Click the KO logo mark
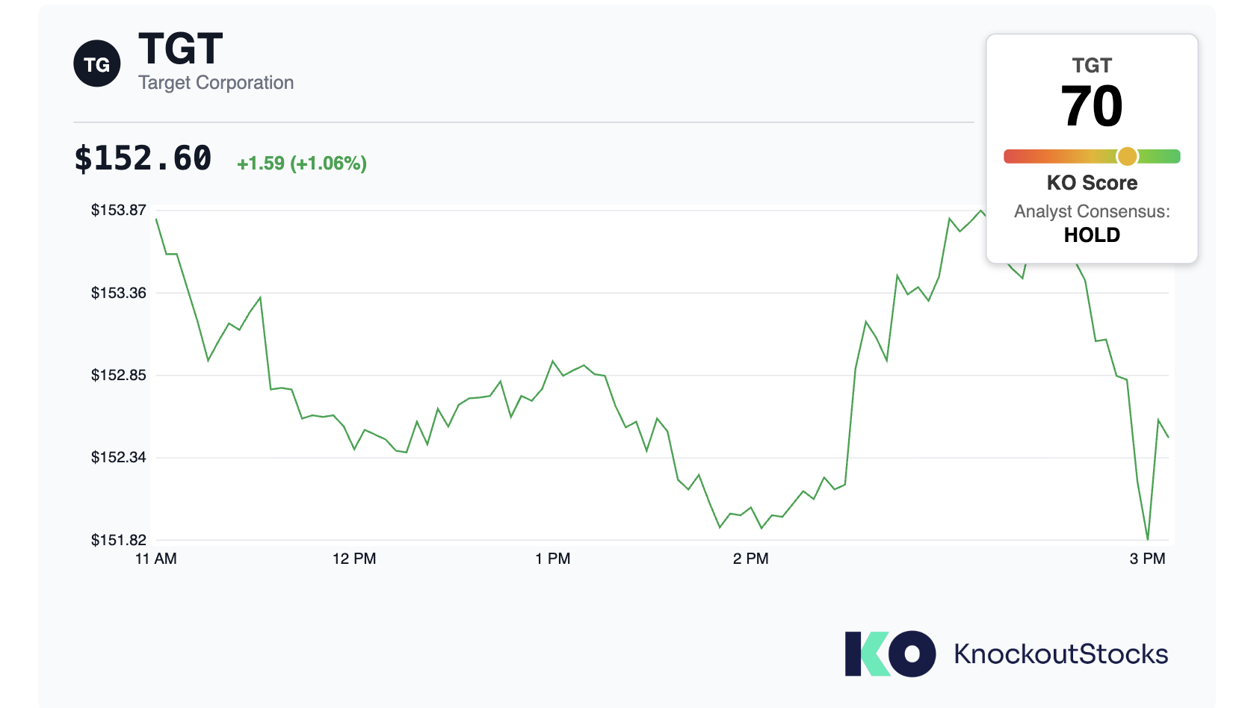The image size is (1239, 708). pos(890,653)
